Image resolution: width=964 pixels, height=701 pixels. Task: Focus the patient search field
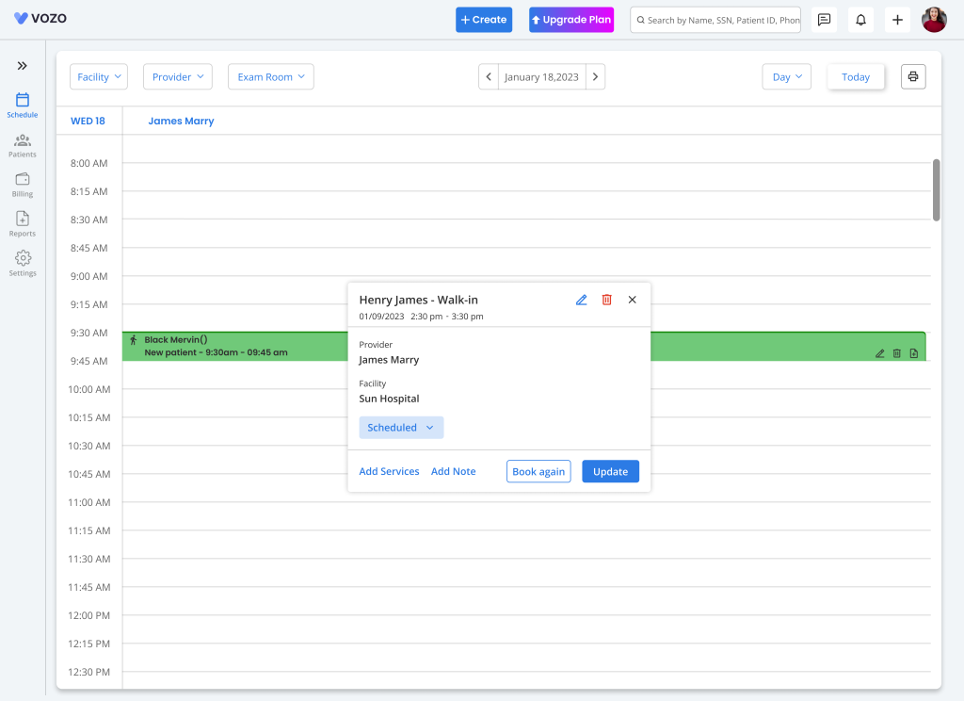click(x=715, y=20)
